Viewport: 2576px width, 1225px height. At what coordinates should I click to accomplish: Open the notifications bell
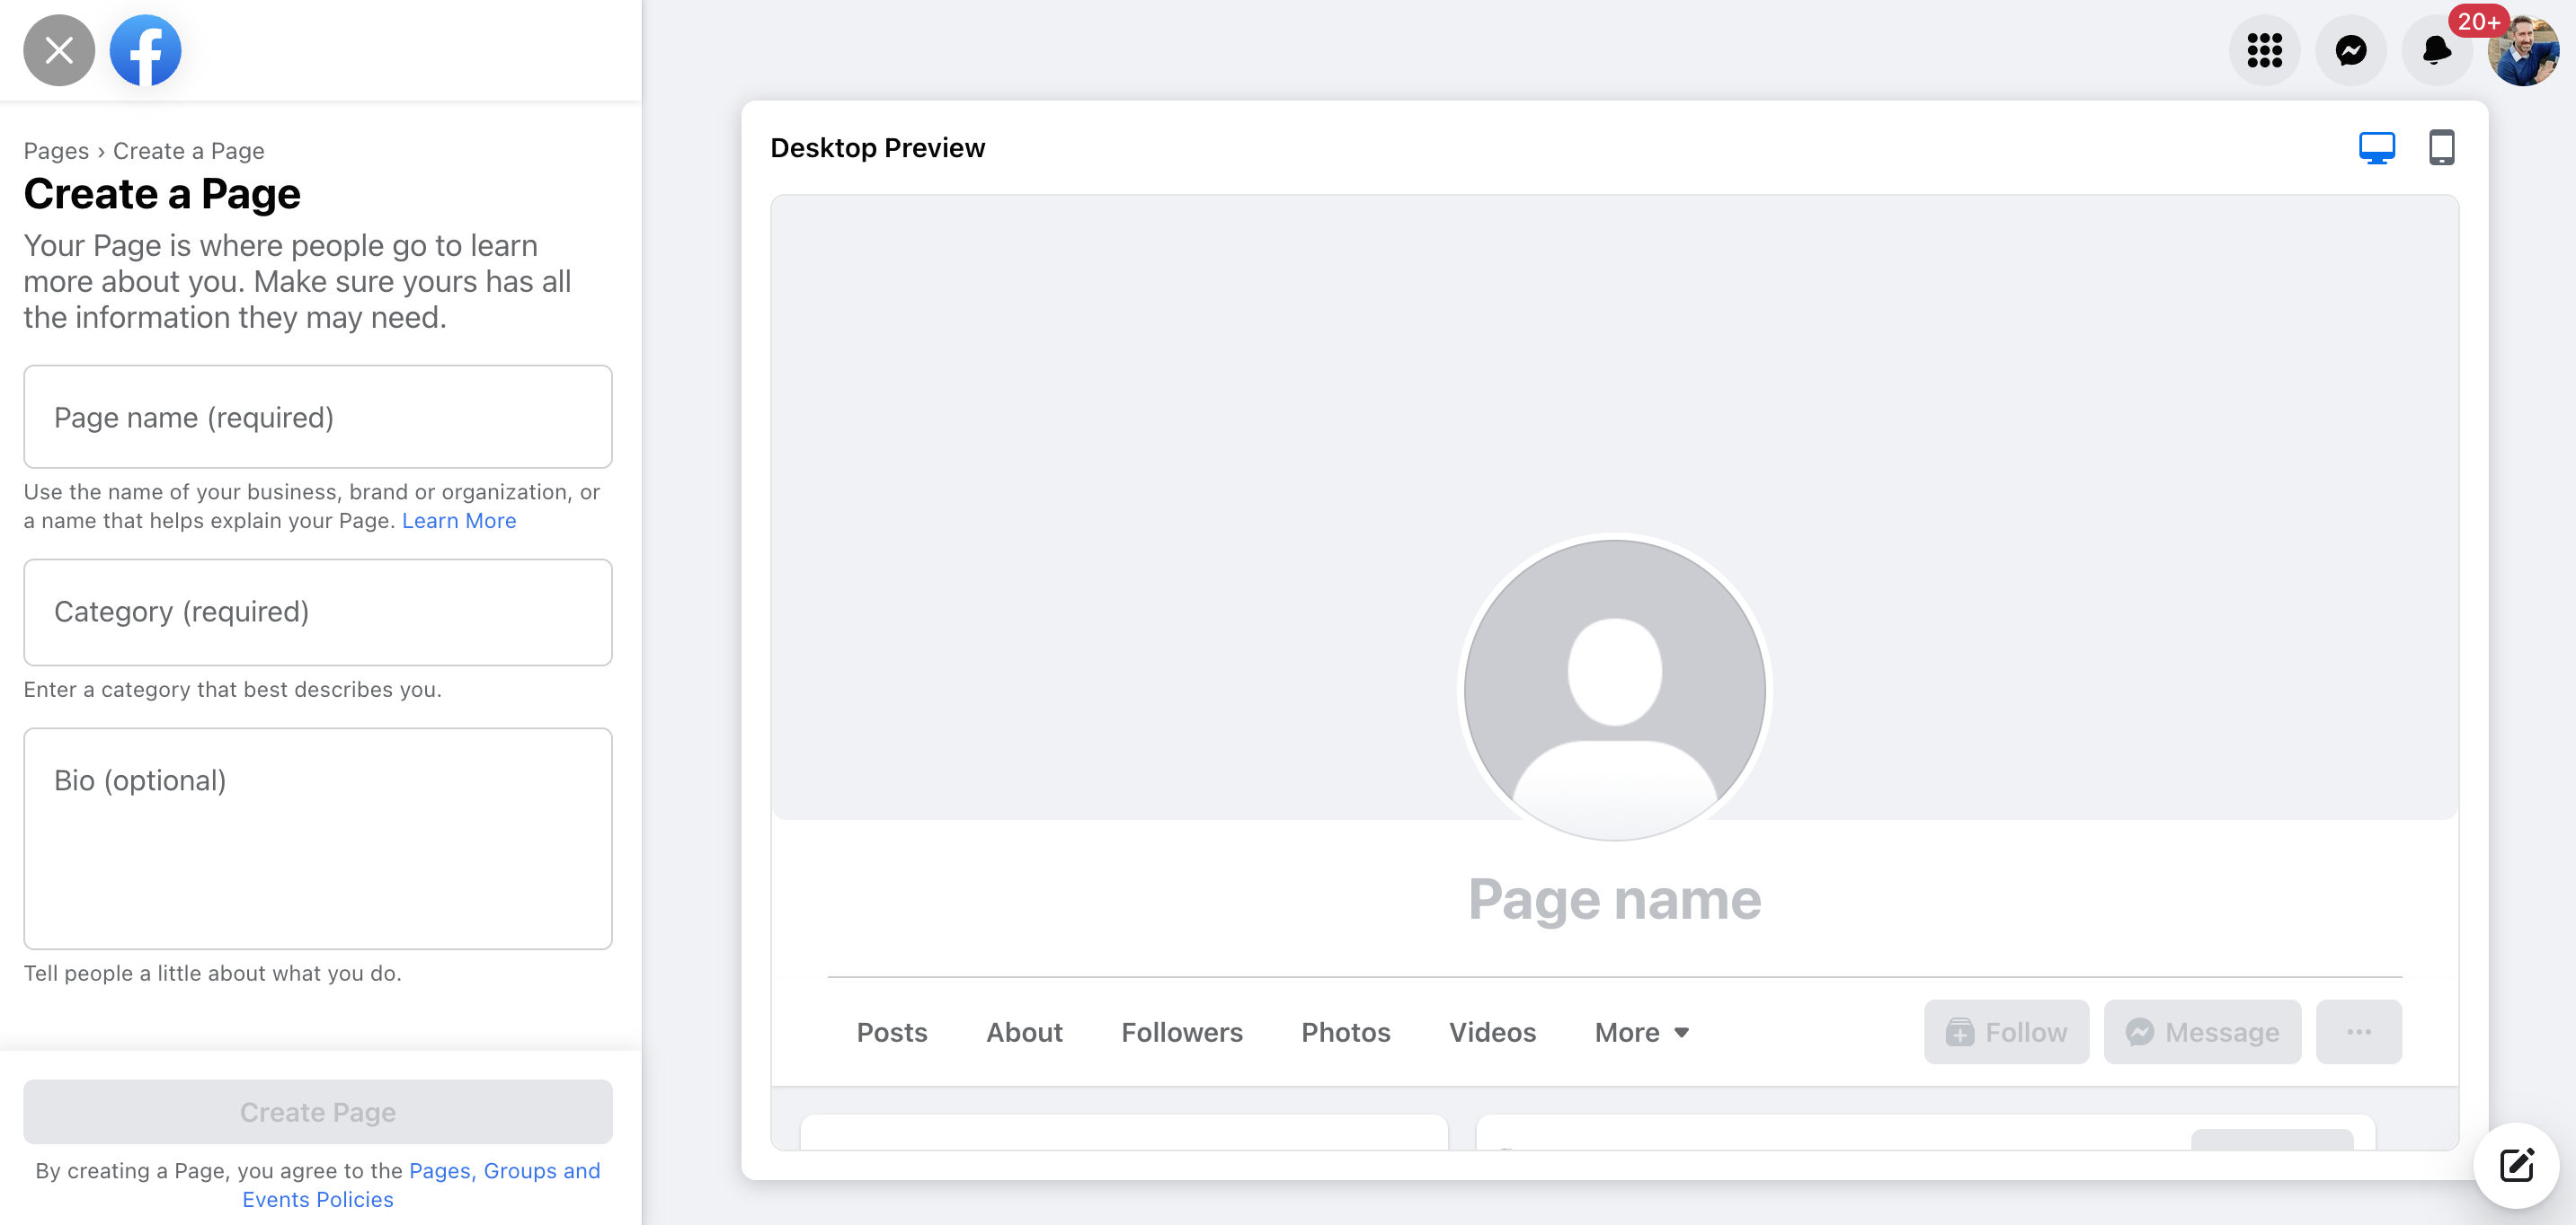[x=2436, y=50]
